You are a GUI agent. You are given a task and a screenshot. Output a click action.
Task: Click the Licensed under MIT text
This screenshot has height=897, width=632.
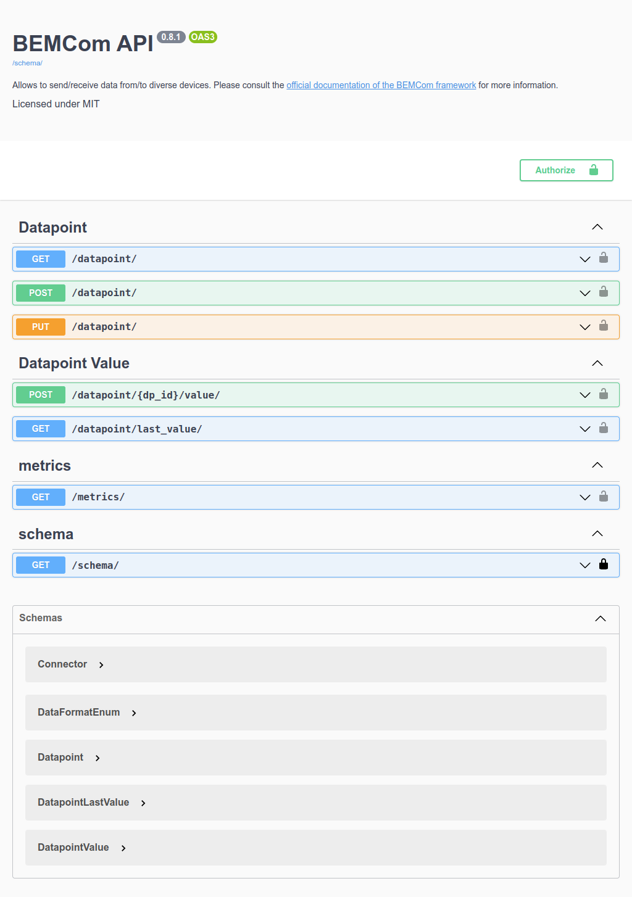(x=56, y=104)
